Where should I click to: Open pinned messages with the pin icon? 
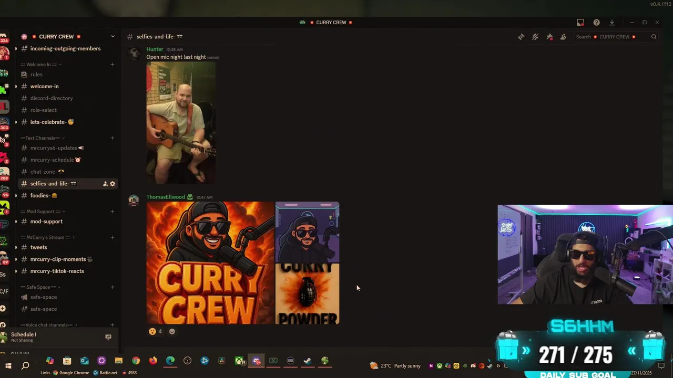coord(549,37)
